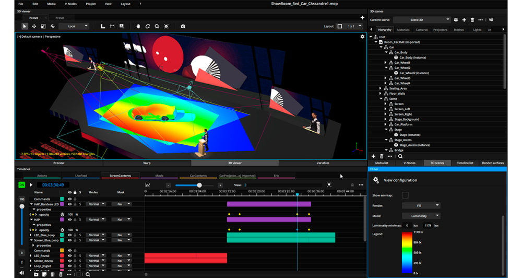Select the scale tool in viewer toolbar
This screenshot has width=522, height=278.
point(43,26)
